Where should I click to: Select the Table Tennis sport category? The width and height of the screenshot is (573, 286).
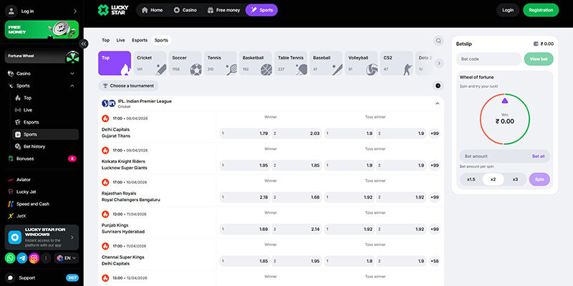(291, 63)
